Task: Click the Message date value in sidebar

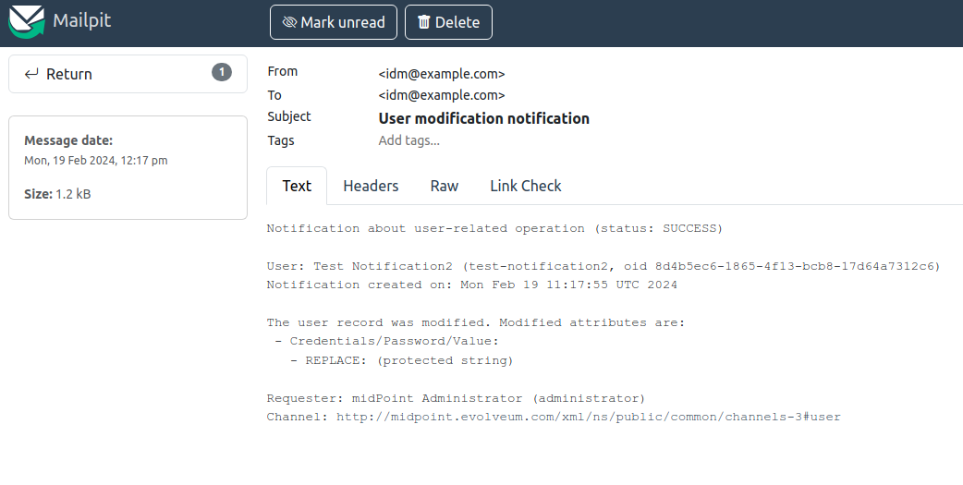Action: [x=95, y=161]
